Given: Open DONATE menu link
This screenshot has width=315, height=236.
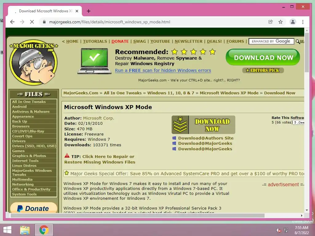Looking at the screenshot, I should click(x=120, y=41).
